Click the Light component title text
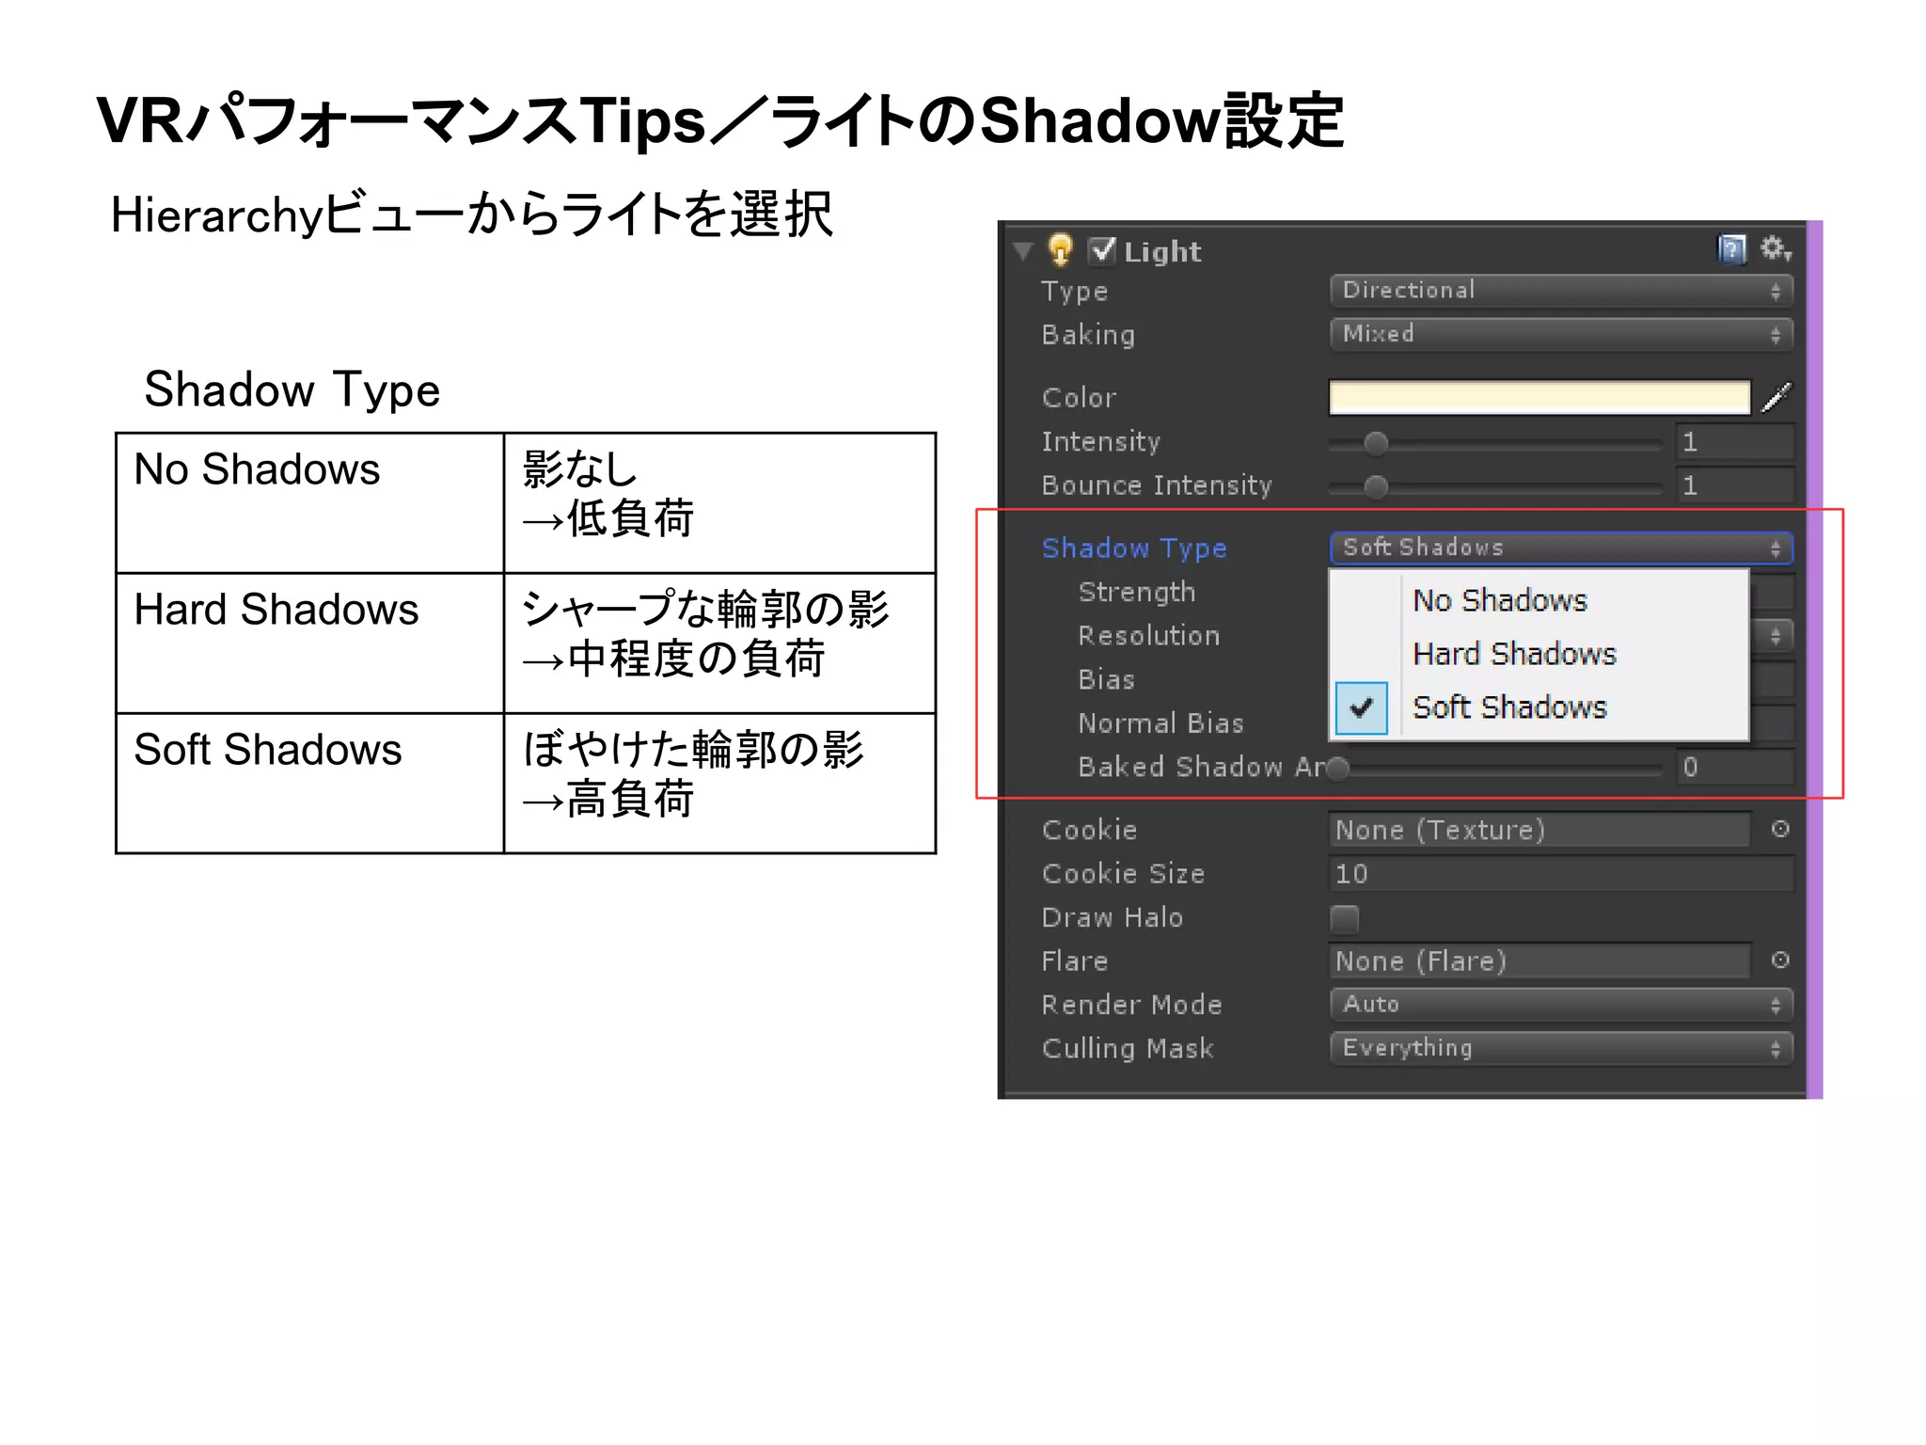Viewport: 1926px width, 1445px height. [1162, 251]
